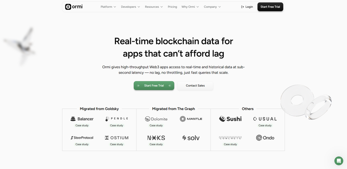The height and width of the screenshot is (169, 347).
Task: Click the black Start Free Trial header button
Action: [x=270, y=7]
